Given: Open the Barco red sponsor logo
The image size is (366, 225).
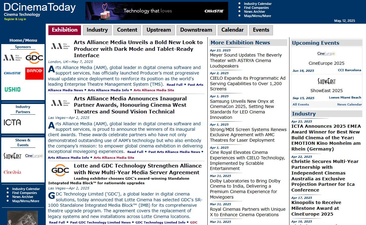Looking at the screenshot, I should [x=34, y=73].
